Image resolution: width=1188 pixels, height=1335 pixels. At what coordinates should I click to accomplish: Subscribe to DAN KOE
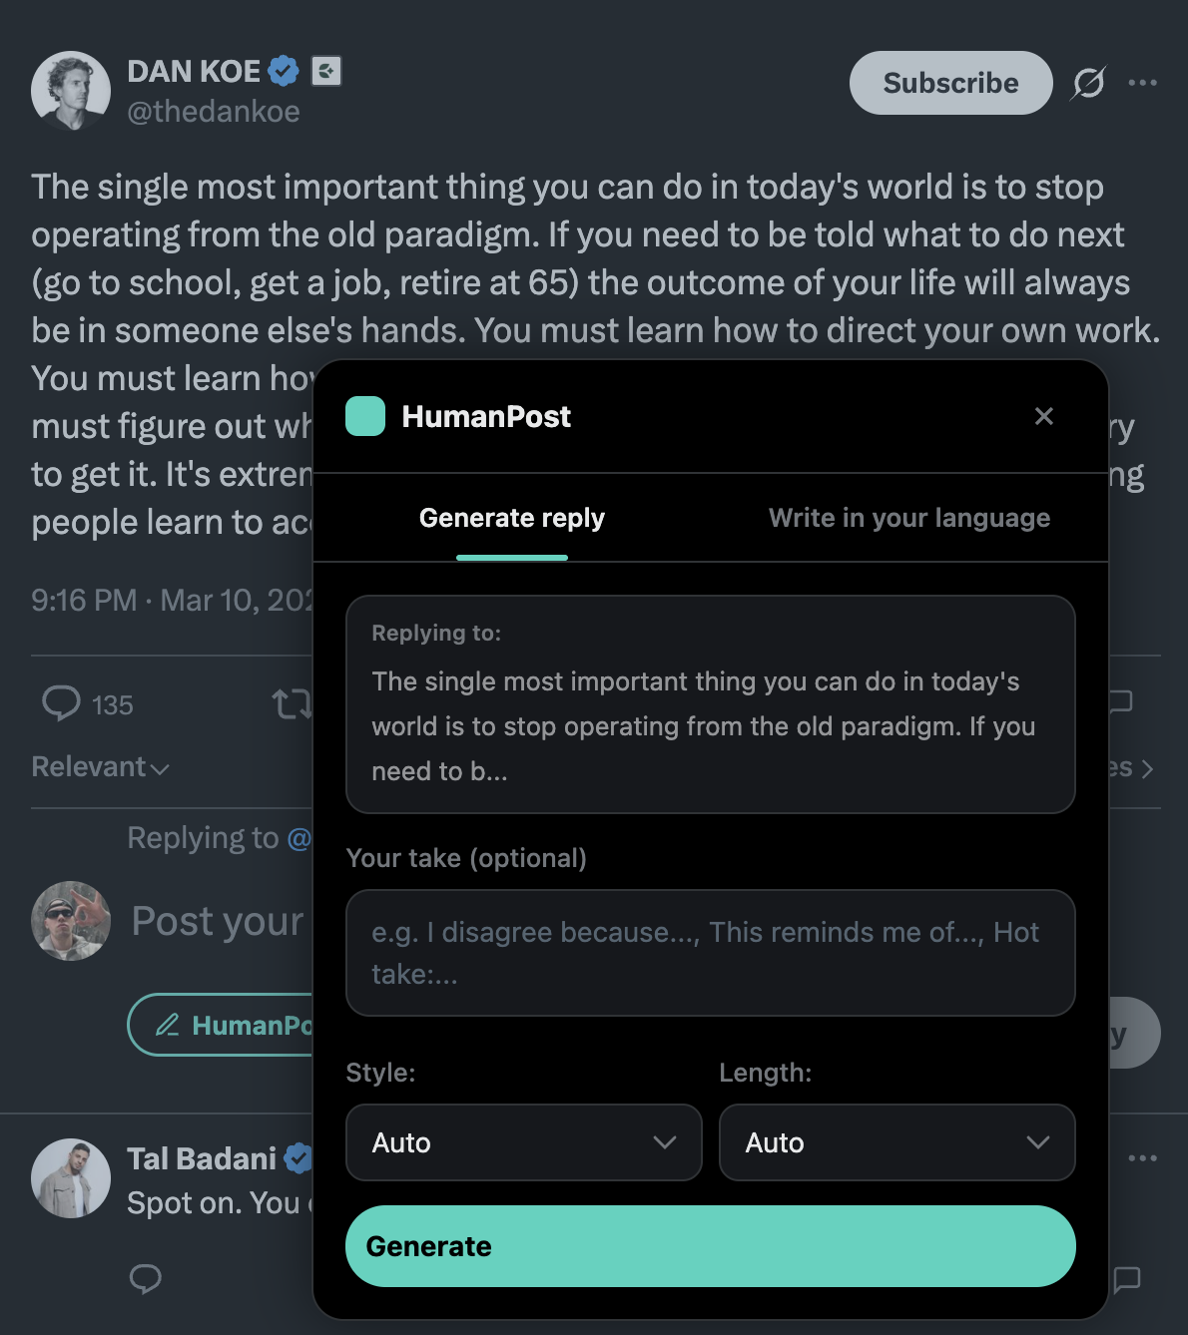tap(950, 83)
